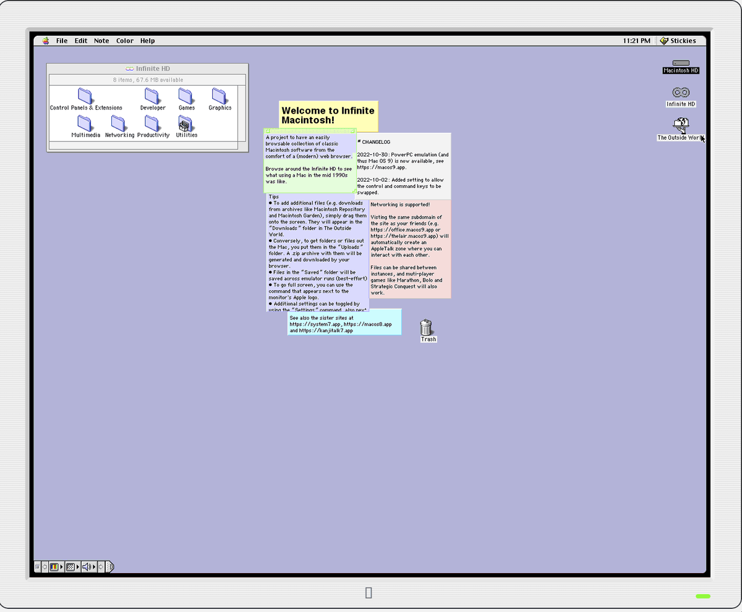Select the Multimedia folder

click(x=85, y=127)
